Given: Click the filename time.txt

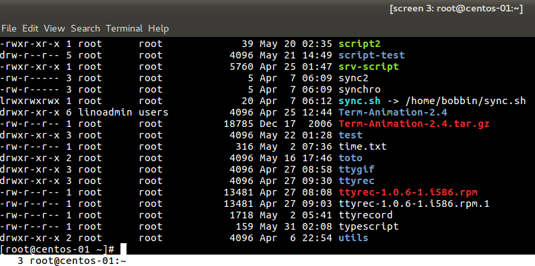Looking at the screenshot, I should coord(362,146).
